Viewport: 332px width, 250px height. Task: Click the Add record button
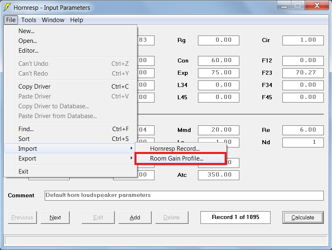tap(135, 217)
